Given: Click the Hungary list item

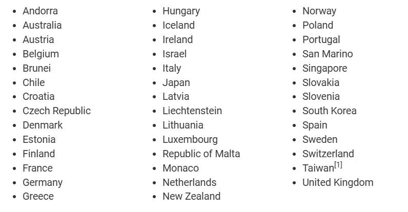Looking at the screenshot, I should click(x=181, y=11).
